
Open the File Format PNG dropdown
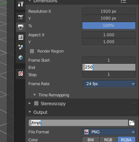(109, 132)
